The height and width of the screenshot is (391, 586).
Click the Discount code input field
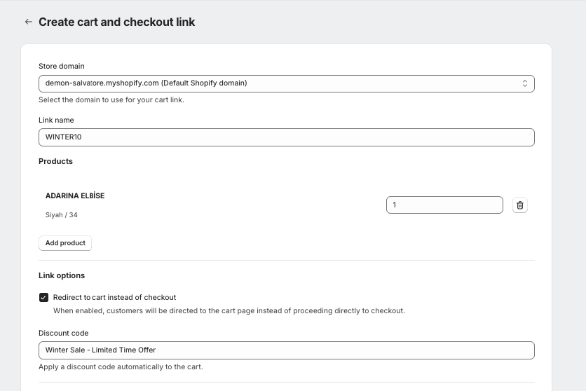pyautogui.click(x=286, y=350)
